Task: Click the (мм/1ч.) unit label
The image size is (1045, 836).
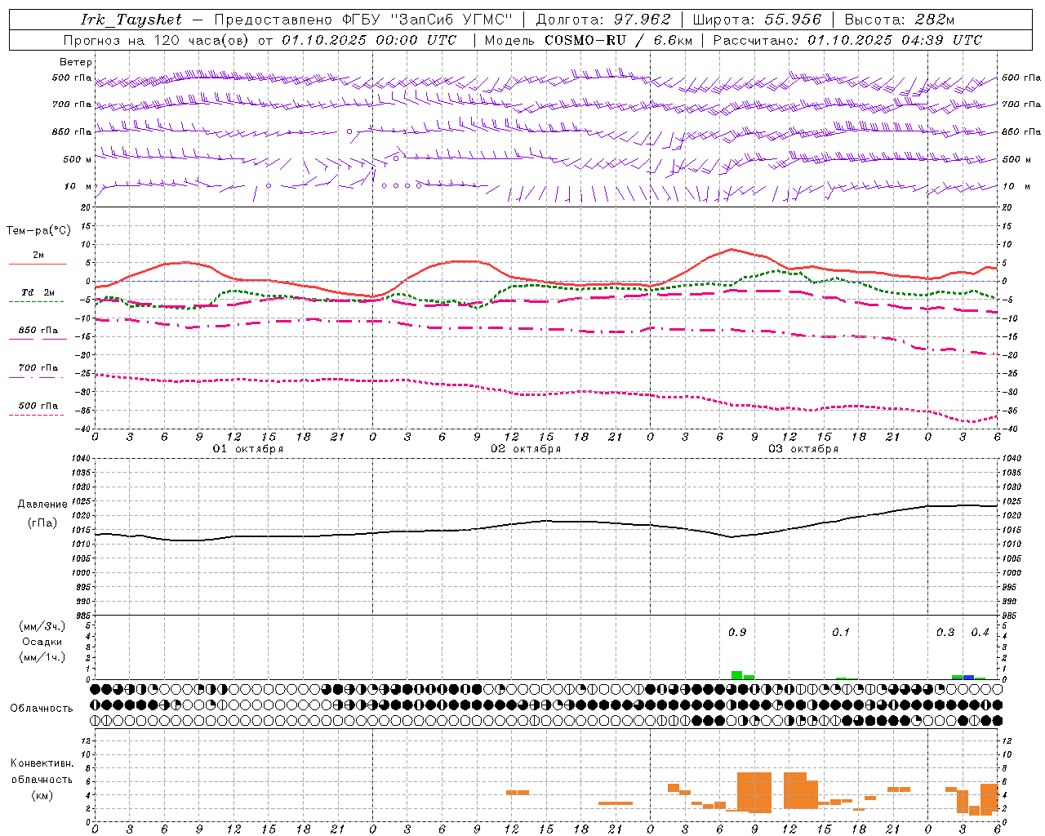Action: click(42, 657)
